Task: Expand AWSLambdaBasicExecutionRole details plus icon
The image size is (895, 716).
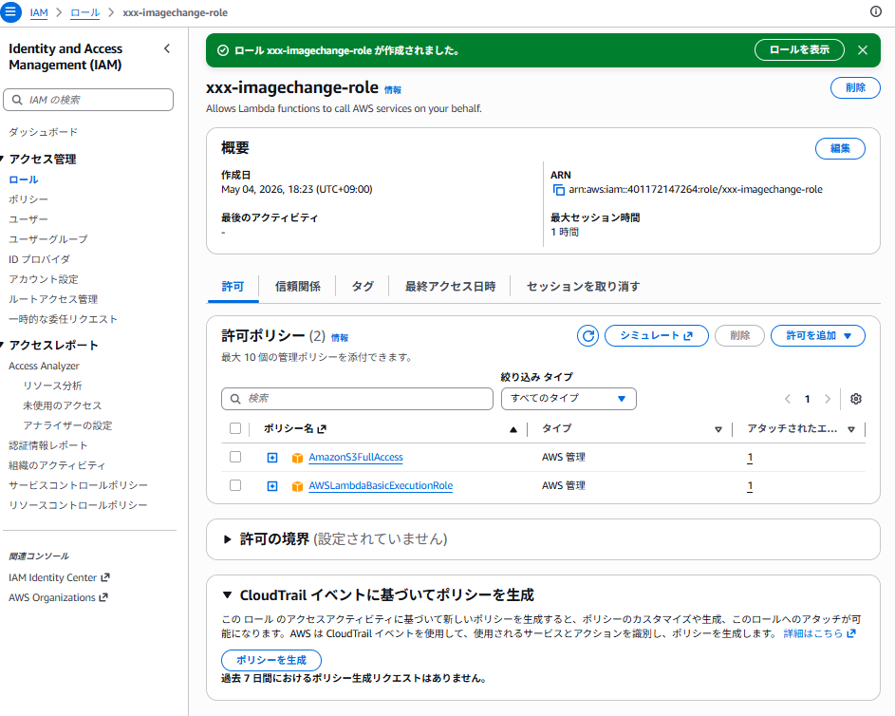Action: pyautogui.click(x=272, y=486)
